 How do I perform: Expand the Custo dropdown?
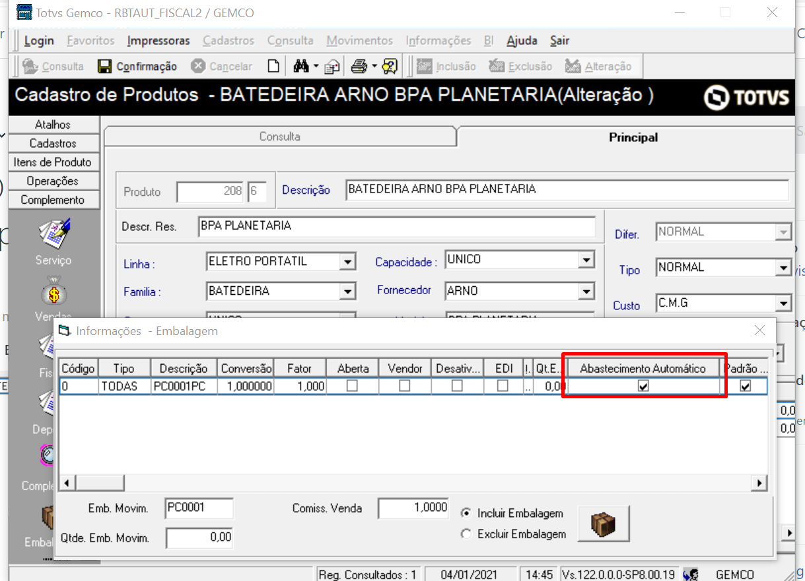[783, 303]
